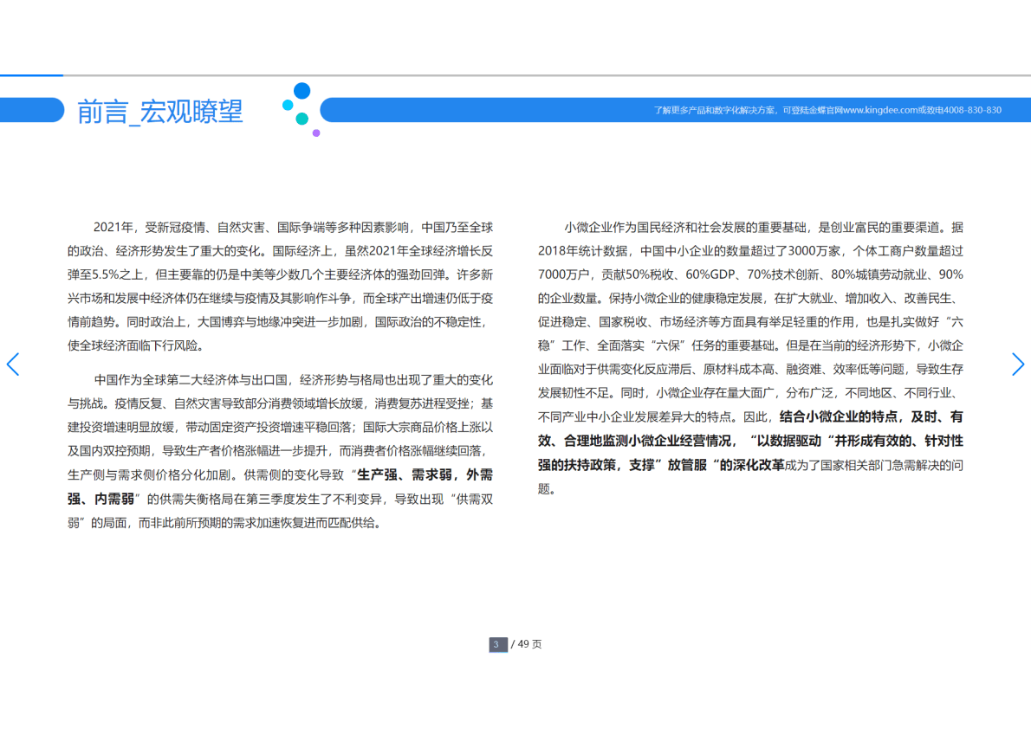This screenshot has width=1031, height=729.
Task: Click the purple dot below the blue dot
Action: [316, 132]
